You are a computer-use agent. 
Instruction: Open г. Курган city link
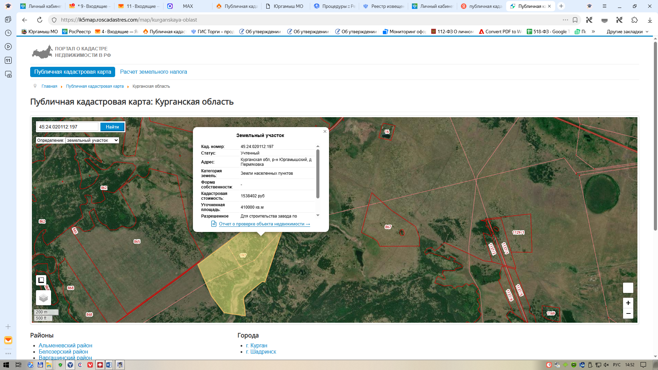257,345
